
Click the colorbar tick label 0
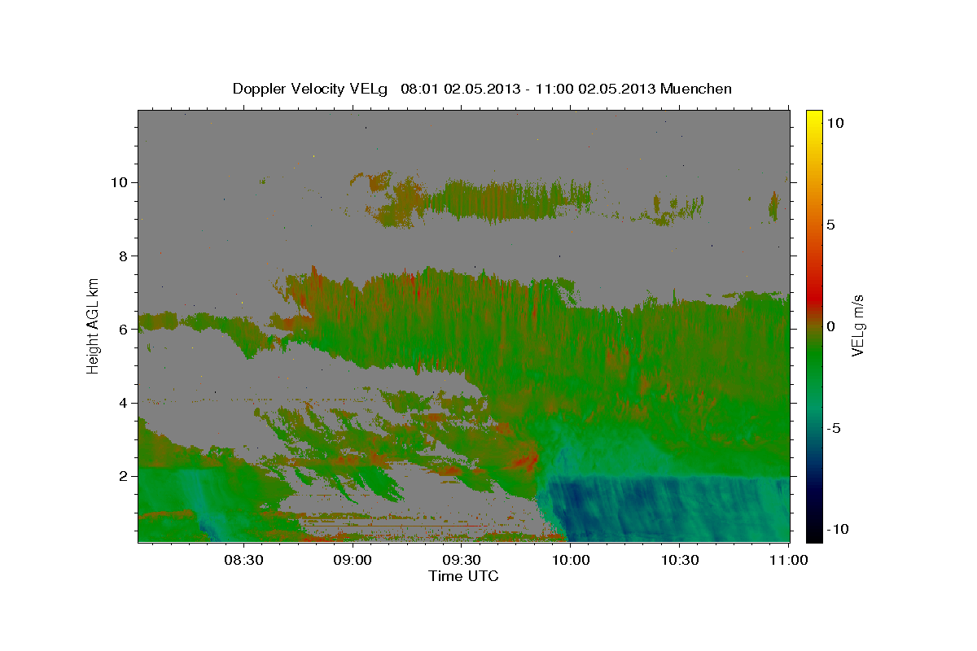(830, 326)
